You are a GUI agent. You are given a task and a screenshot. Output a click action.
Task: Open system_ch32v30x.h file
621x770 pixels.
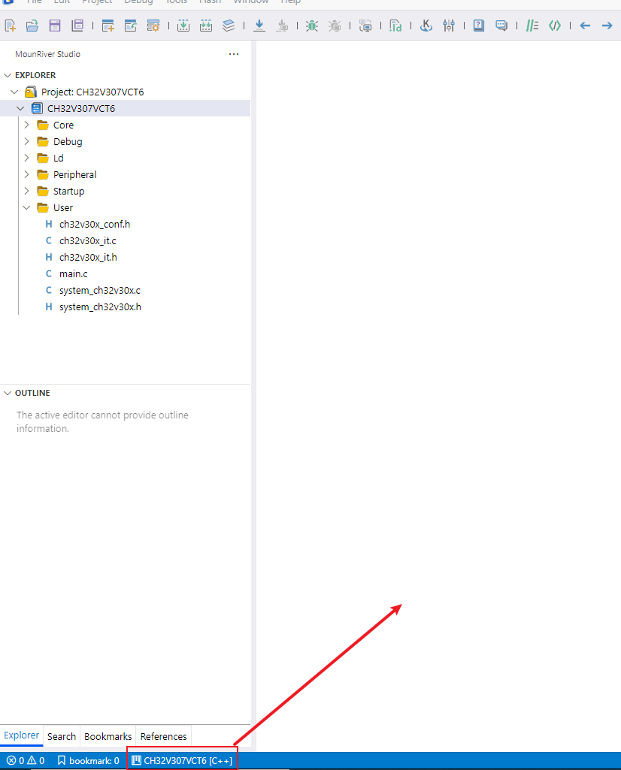pos(100,307)
